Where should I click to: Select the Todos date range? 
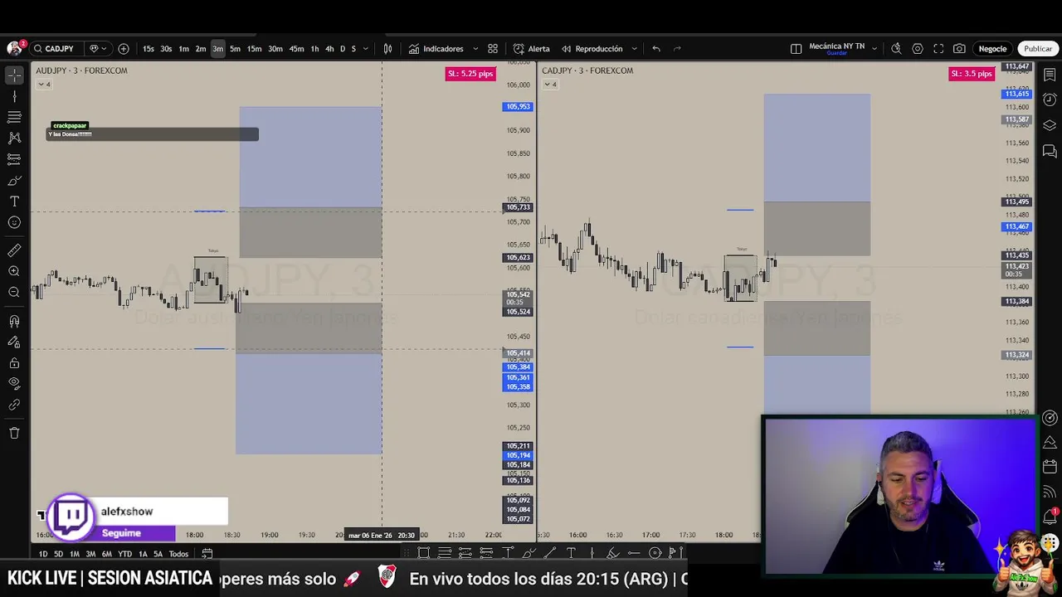click(178, 554)
